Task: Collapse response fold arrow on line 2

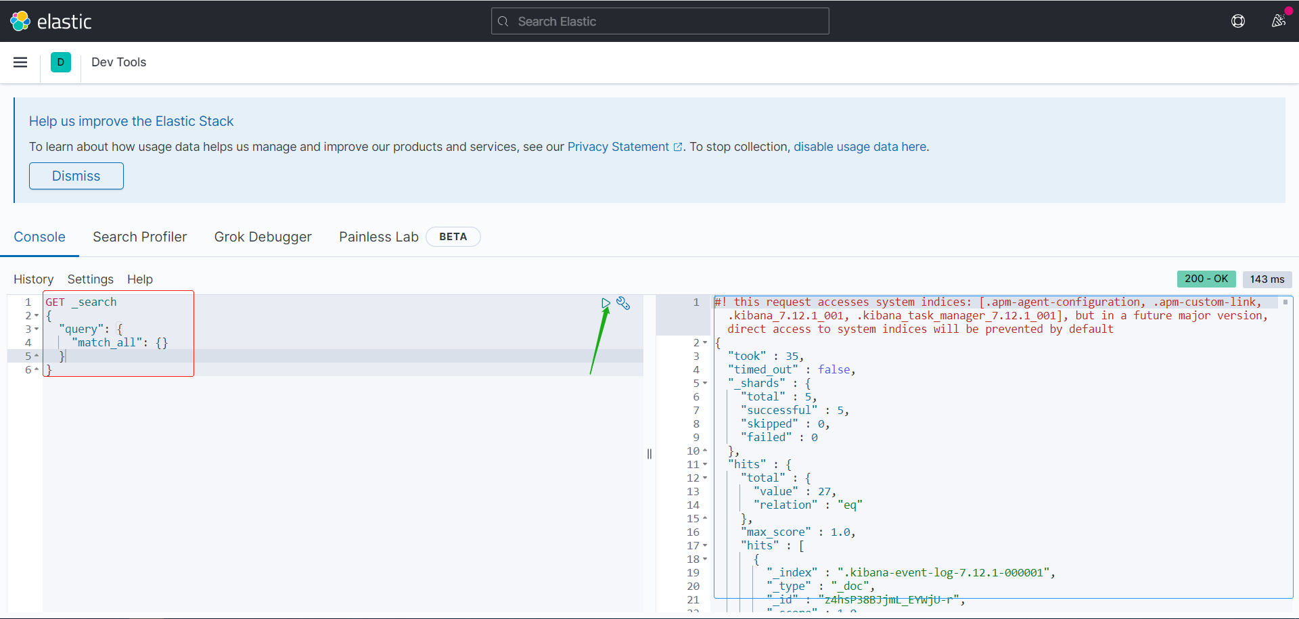Action: click(x=705, y=343)
